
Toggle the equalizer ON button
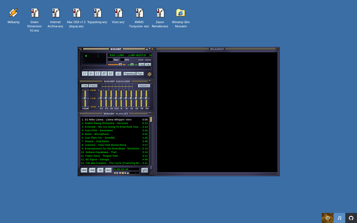coord(85,86)
